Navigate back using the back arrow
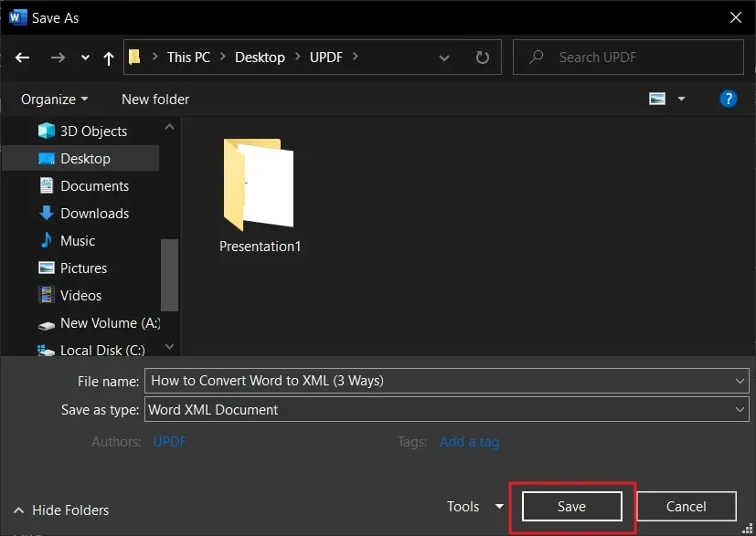 22,57
